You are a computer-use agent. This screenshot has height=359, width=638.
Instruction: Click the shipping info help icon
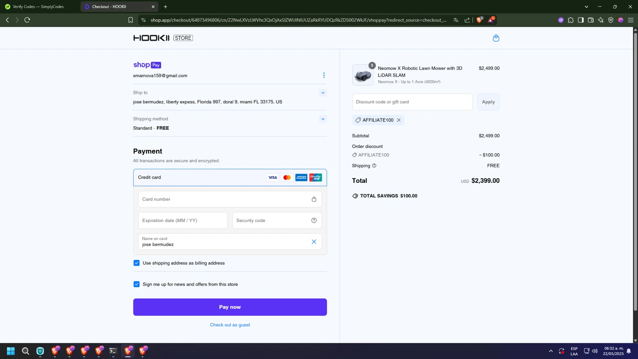374,165
